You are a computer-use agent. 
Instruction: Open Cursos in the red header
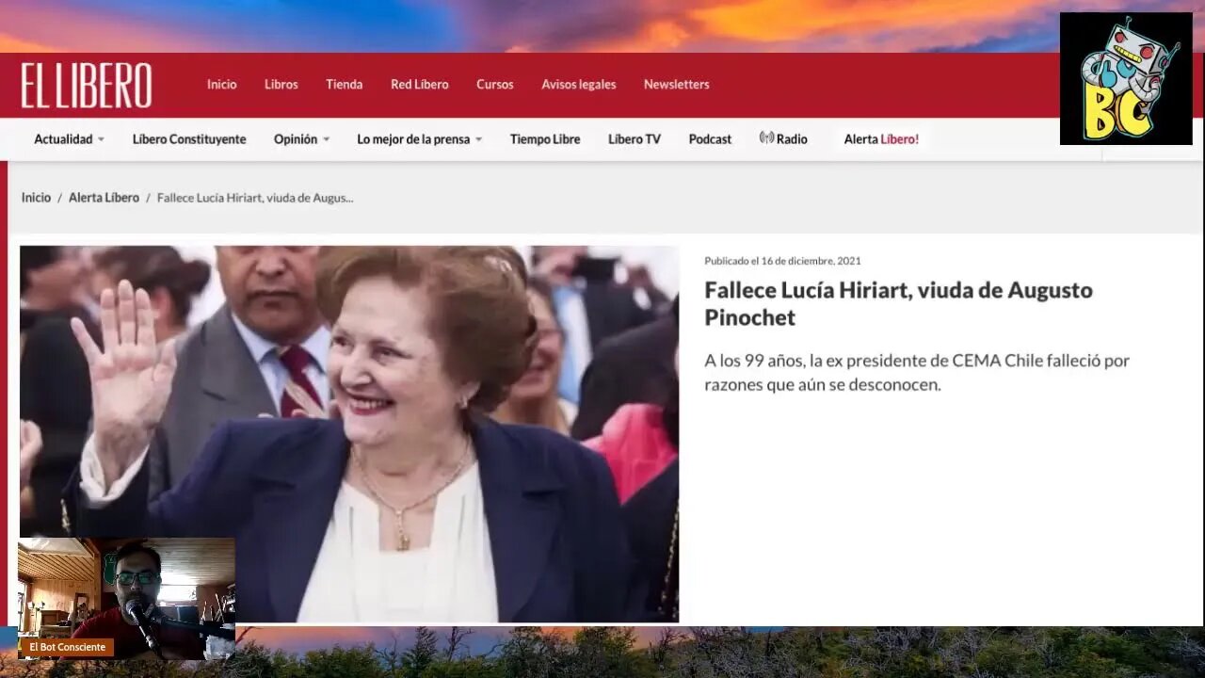tap(495, 84)
